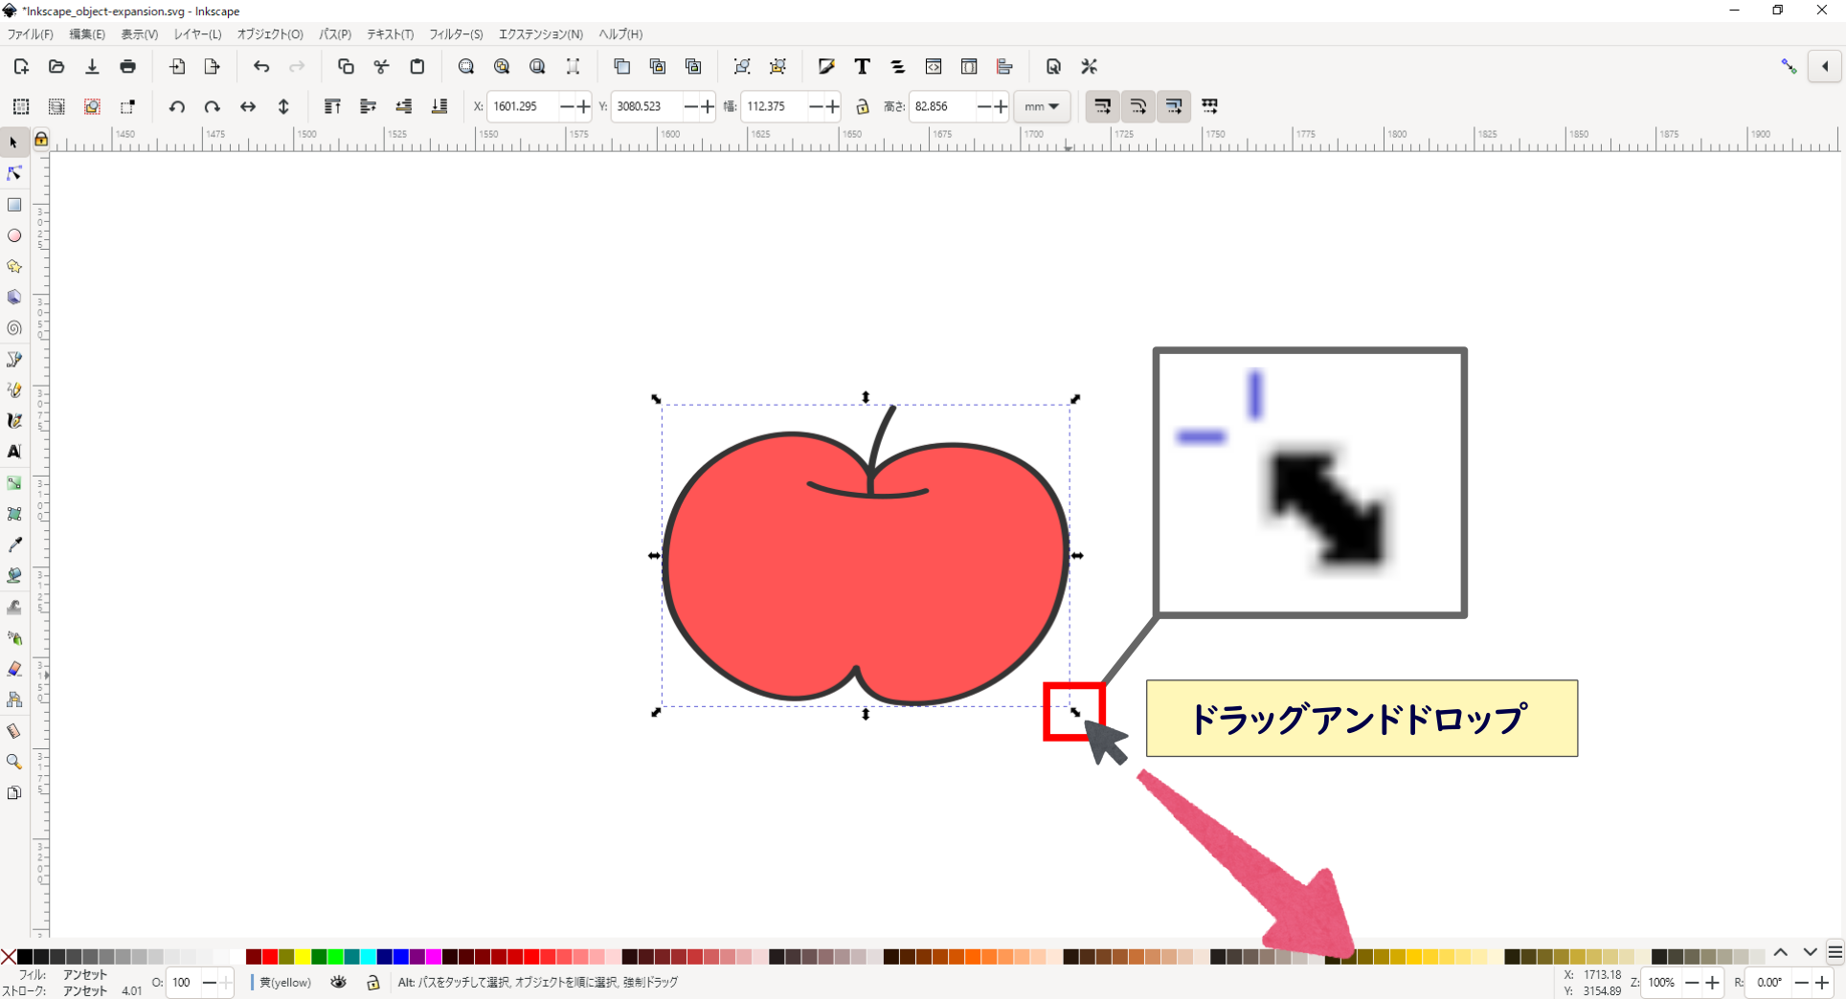
Task: Open the パス menu
Action: click(x=334, y=33)
